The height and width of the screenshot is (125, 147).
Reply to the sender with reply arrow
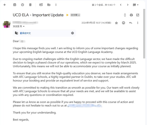point(131,23)
